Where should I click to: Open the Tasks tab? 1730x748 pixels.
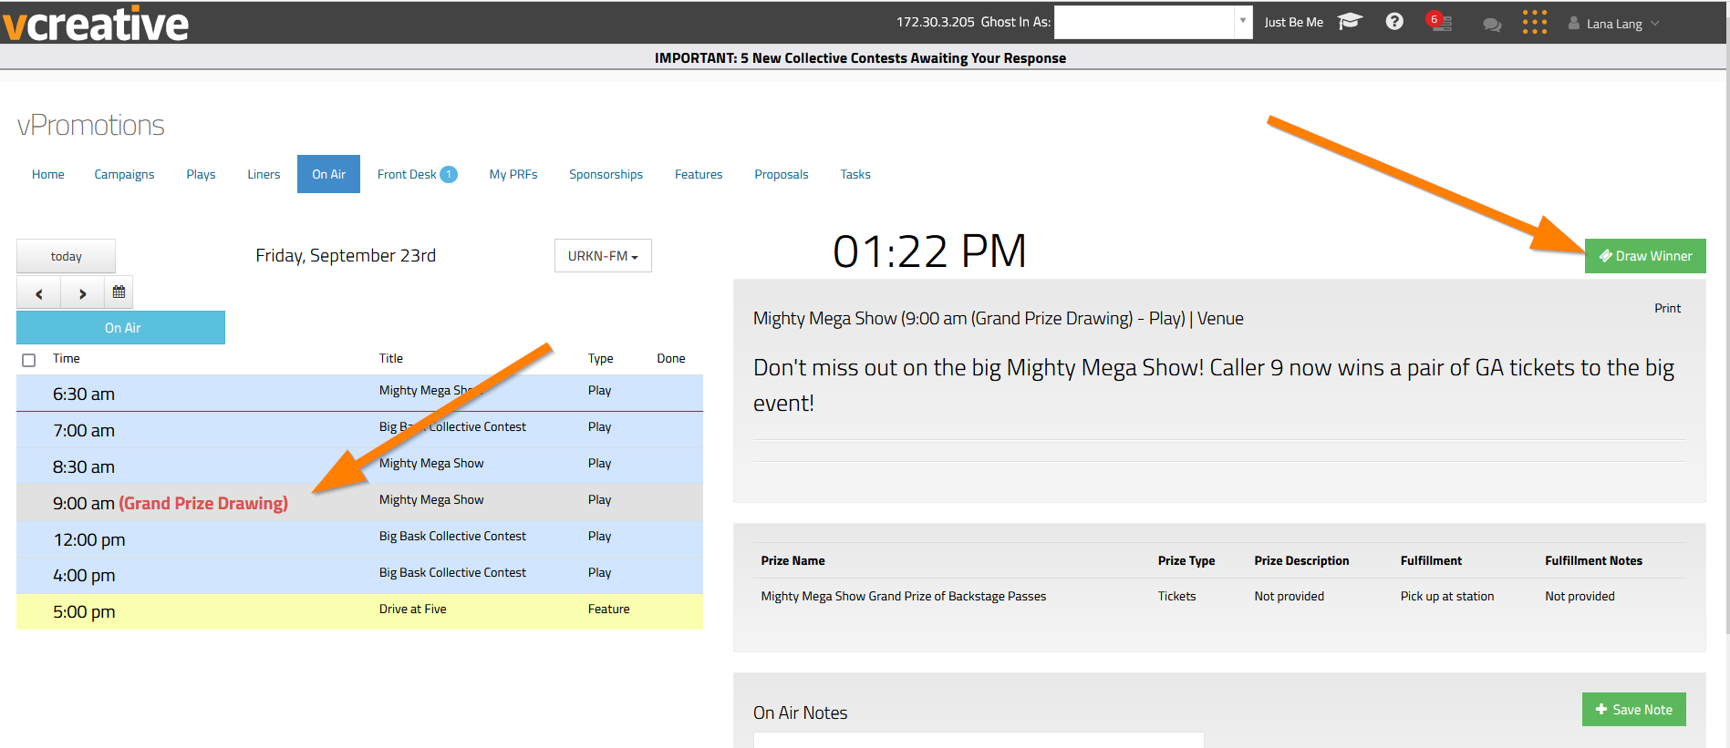coord(855,174)
